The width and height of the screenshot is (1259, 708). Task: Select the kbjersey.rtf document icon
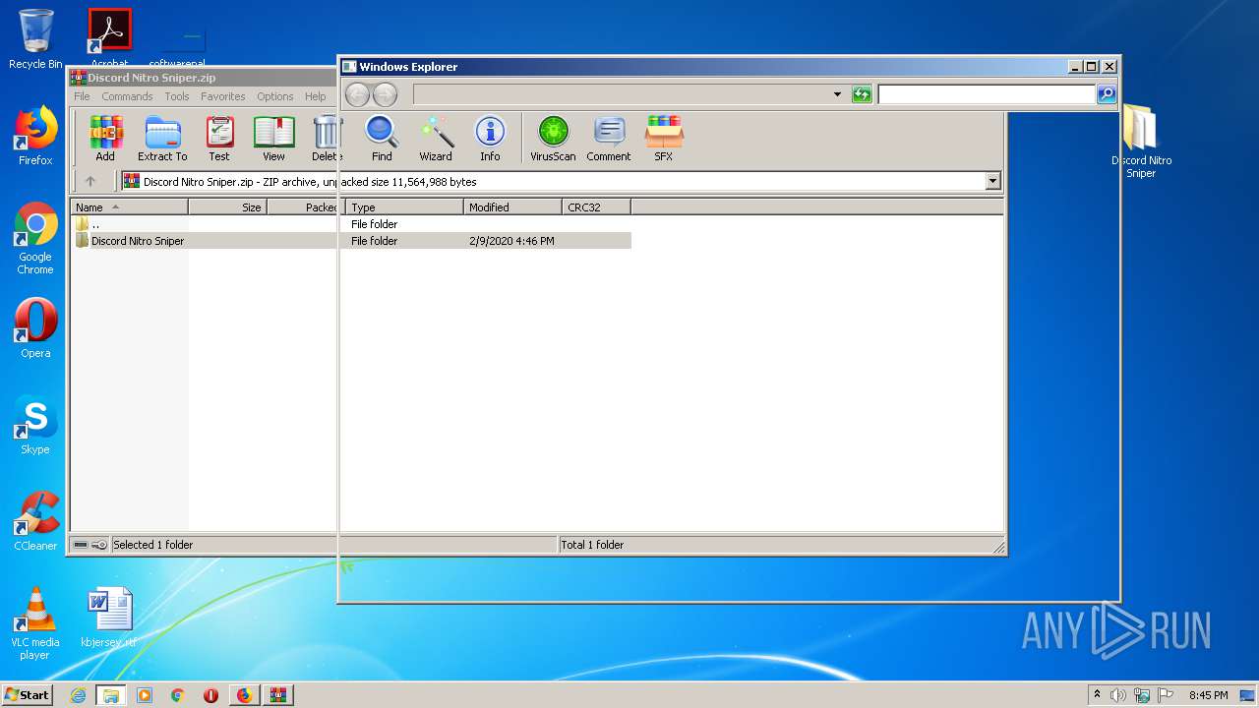(x=109, y=618)
